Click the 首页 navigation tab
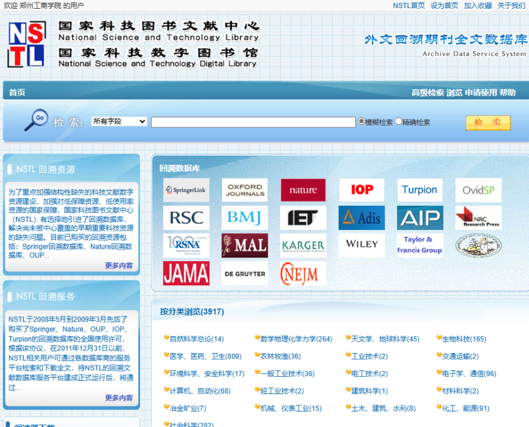529x427 pixels. coord(17,93)
